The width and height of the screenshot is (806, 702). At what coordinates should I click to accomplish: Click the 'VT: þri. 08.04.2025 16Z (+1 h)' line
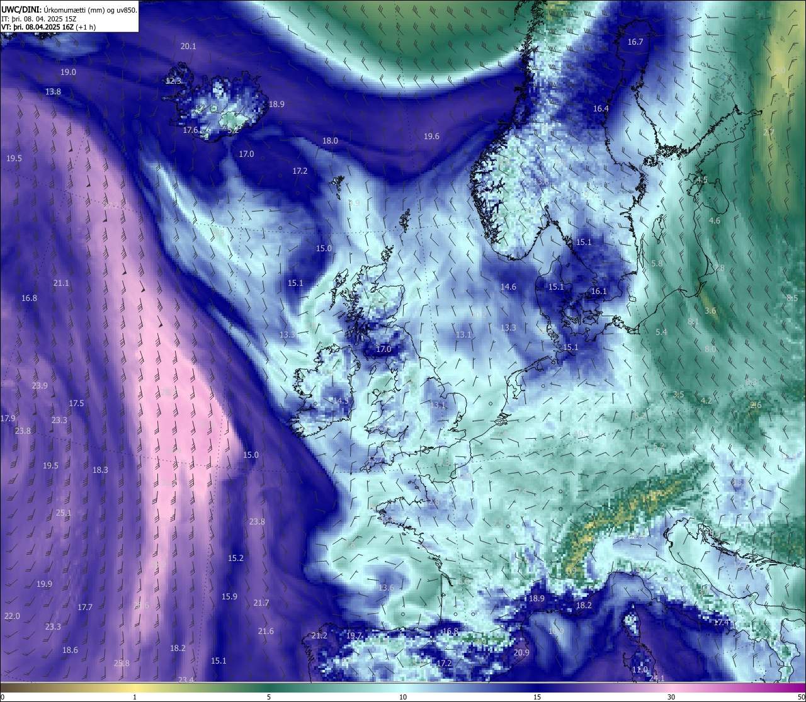click(48, 27)
